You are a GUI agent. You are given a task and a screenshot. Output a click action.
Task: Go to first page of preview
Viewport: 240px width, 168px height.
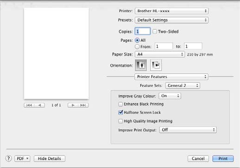(x=29, y=105)
